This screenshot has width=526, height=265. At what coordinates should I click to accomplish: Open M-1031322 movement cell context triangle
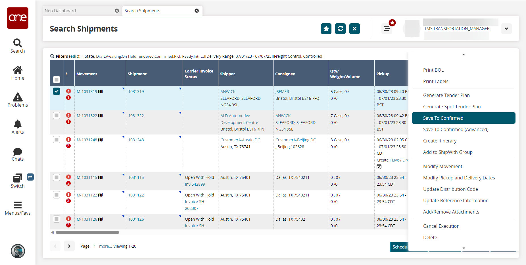[123, 113]
